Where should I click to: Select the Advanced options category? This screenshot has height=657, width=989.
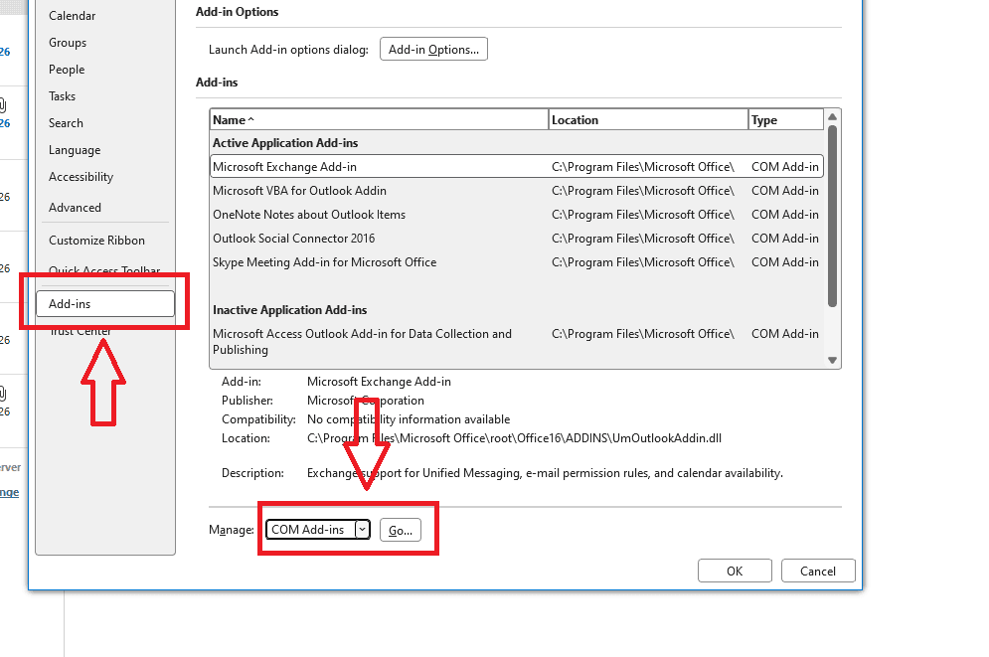[75, 208]
